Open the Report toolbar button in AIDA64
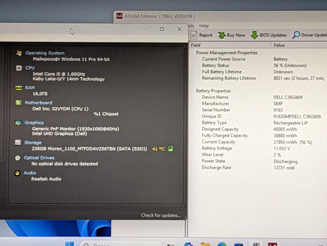Viewport: 327px width, 246px height. pos(201,35)
